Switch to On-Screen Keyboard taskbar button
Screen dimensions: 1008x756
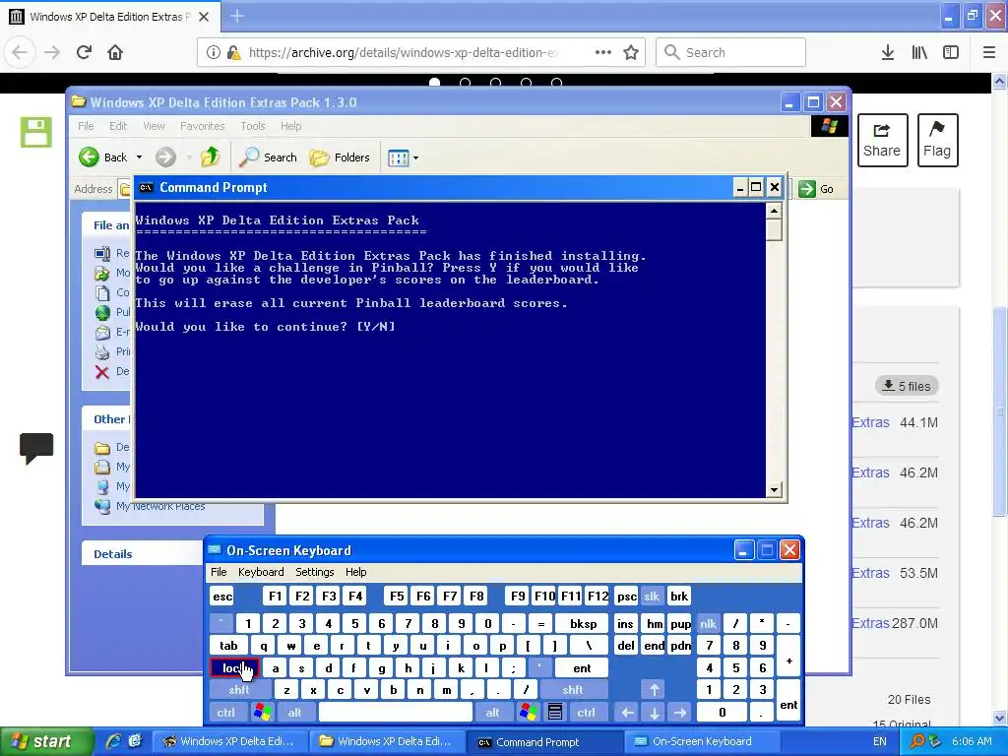pyautogui.click(x=701, y=742)
